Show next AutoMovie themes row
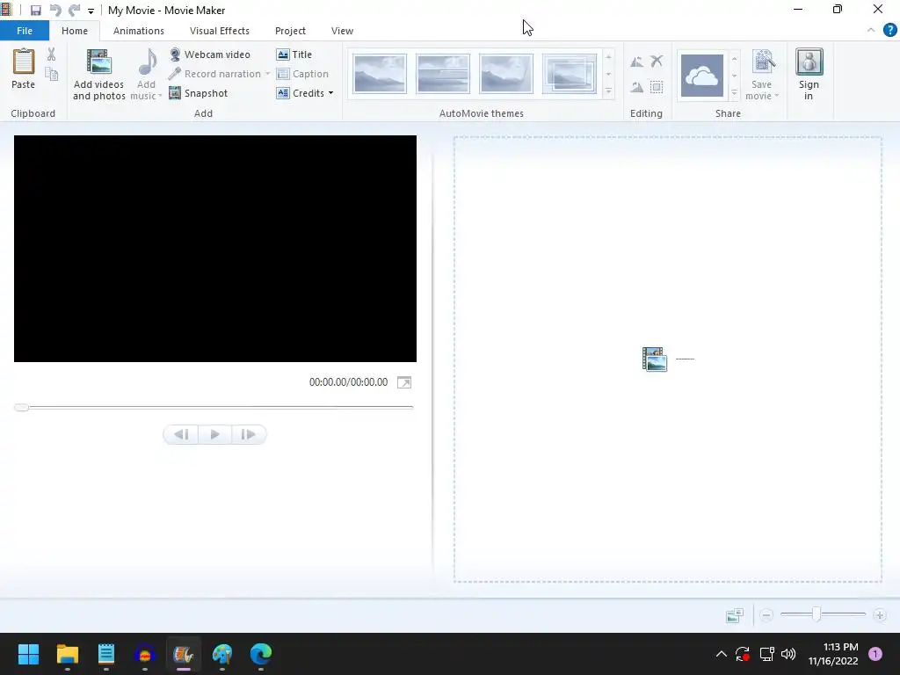Screen dimensions: 900x675 [608, 75]
